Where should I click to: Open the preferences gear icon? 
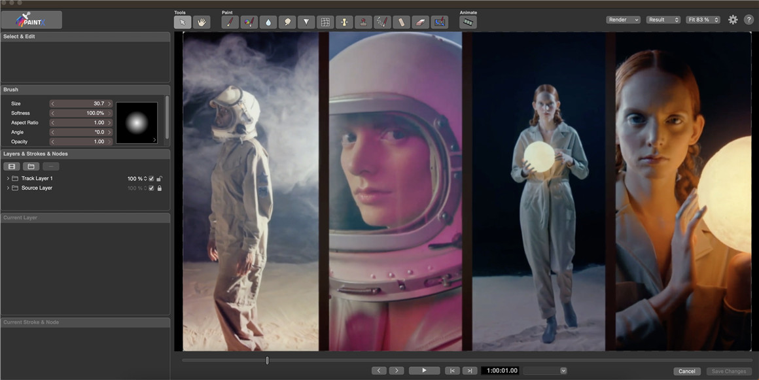(x=733, y=20)
